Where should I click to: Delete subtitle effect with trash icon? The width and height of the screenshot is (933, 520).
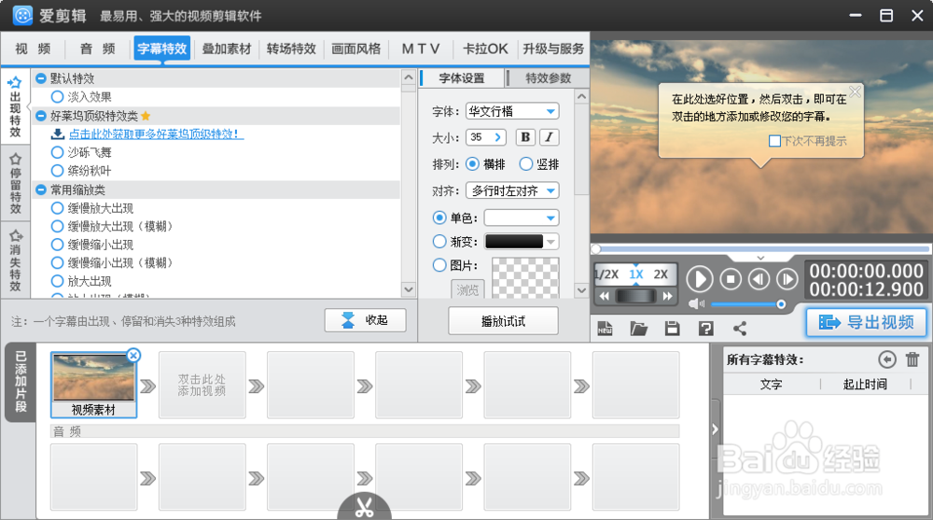(912, 359)
